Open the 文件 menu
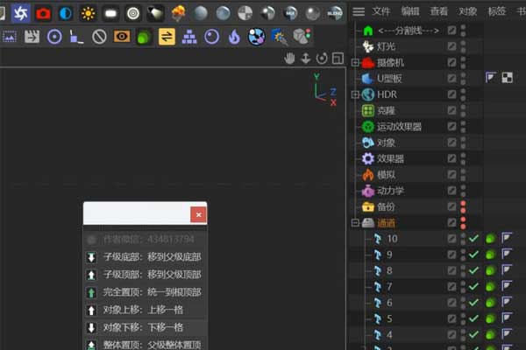 coord(381,11)
